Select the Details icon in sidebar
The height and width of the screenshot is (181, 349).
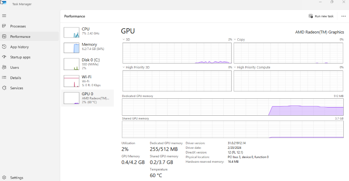[4, 78]
